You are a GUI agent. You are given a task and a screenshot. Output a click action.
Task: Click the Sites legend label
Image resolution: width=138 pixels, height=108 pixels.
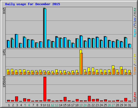click(135, 71)
